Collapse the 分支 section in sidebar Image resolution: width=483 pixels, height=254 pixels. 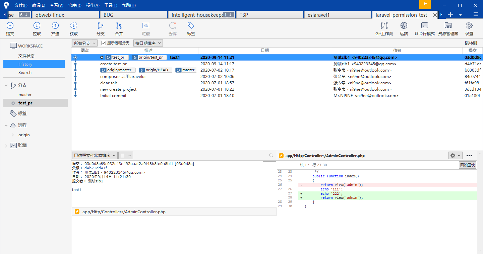coord(6,85)
